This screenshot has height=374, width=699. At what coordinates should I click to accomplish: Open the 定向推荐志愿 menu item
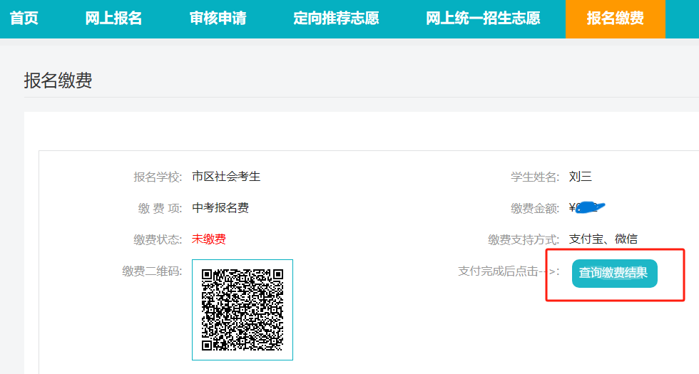[x=336, y=19]
